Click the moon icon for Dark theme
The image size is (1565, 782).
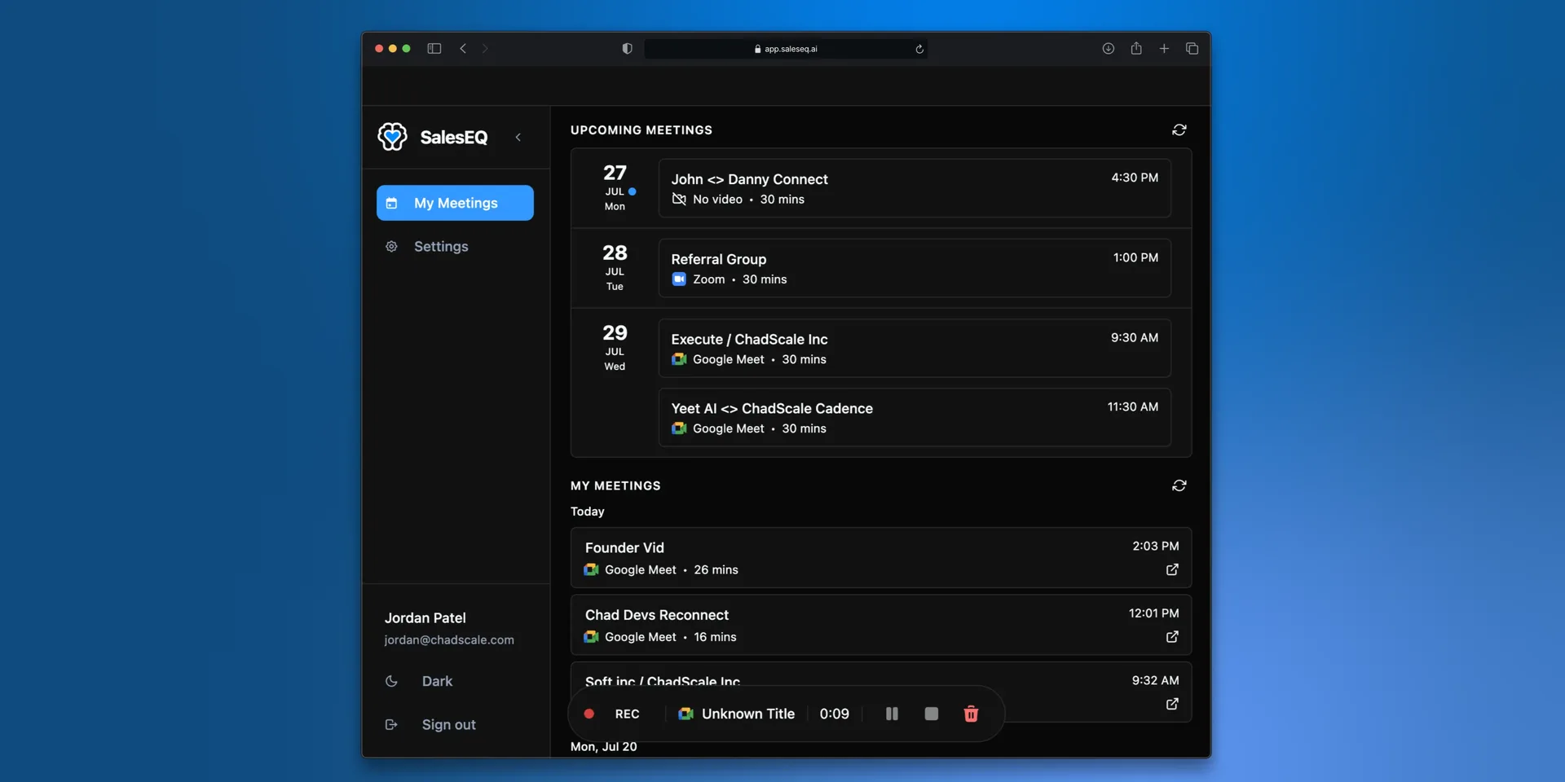(391, 681)
